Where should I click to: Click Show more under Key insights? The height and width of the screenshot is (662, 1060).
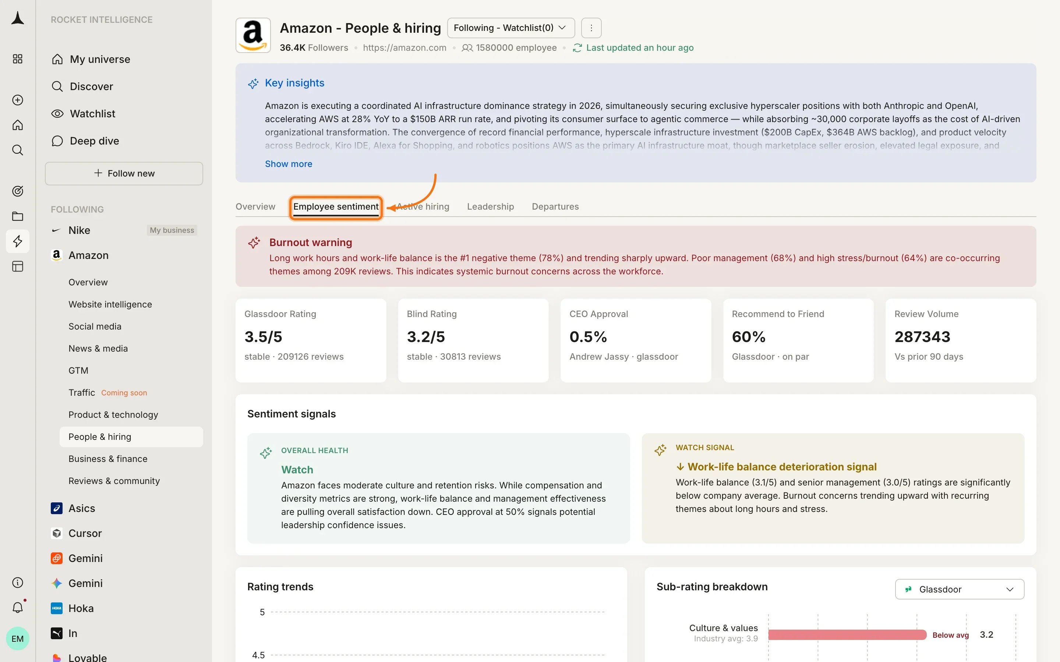click(x=289, y=164)
